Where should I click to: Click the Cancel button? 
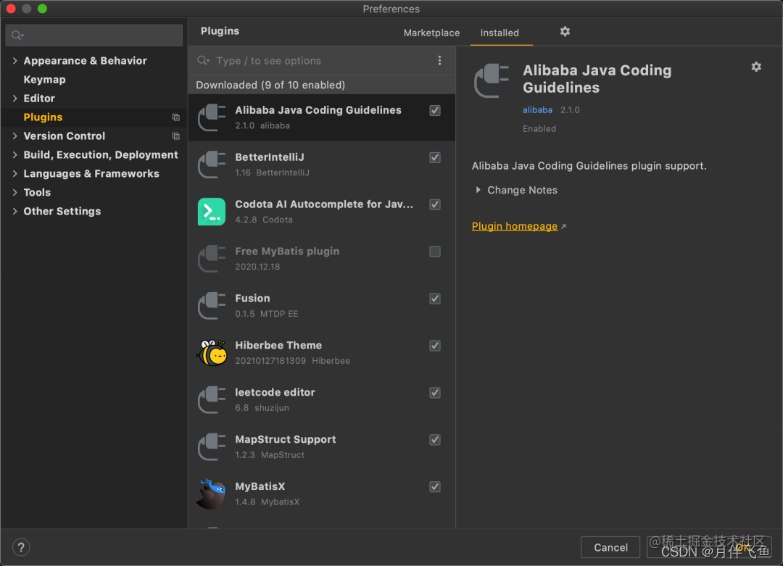click(610, 548)
